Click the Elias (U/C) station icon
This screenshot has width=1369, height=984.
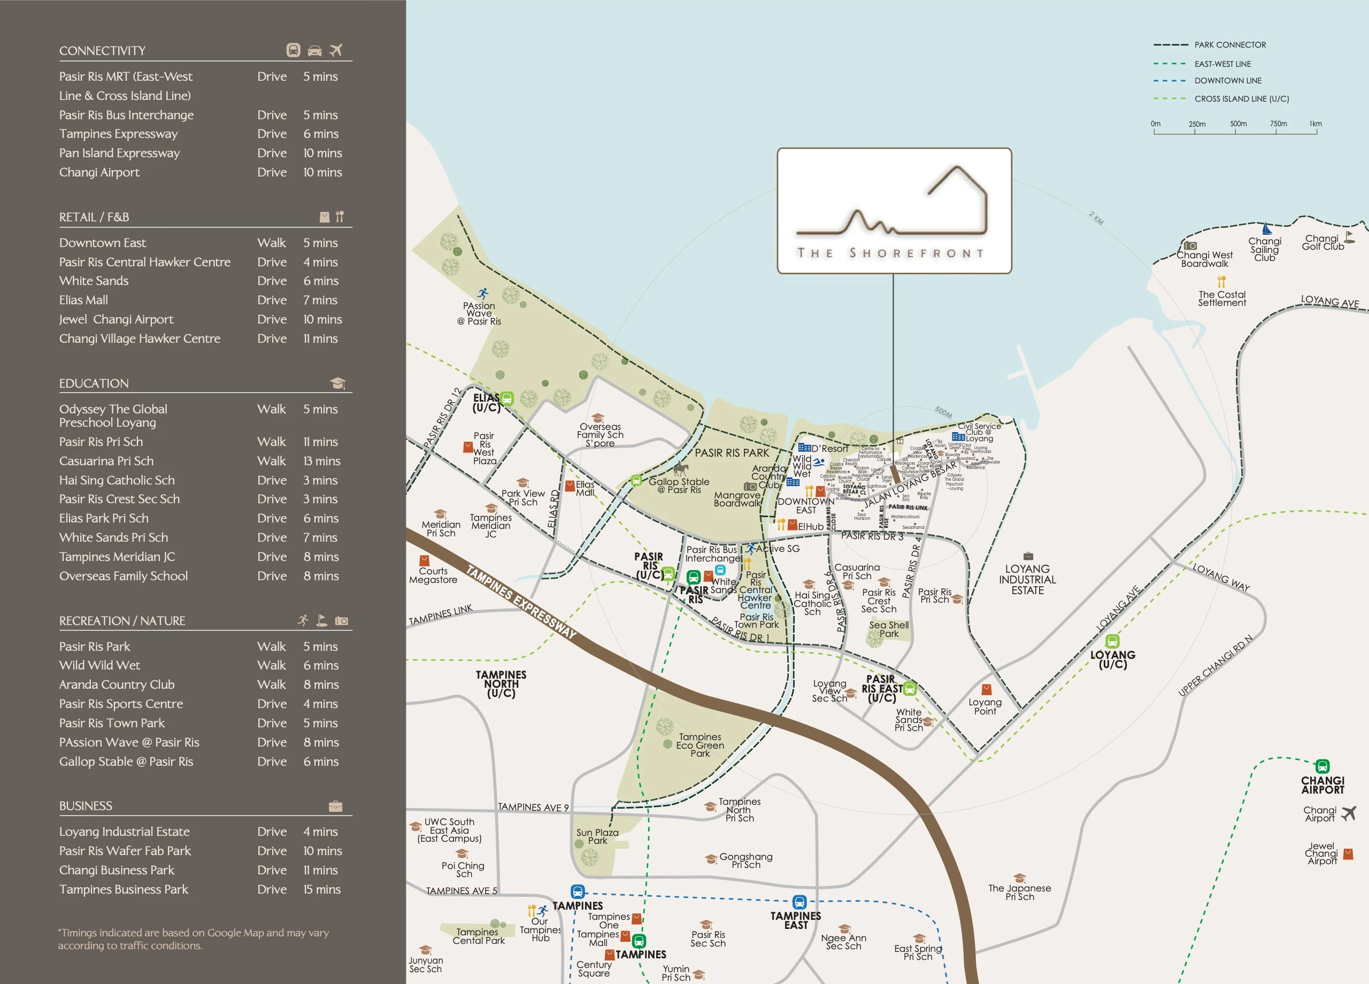click(507, 398)
